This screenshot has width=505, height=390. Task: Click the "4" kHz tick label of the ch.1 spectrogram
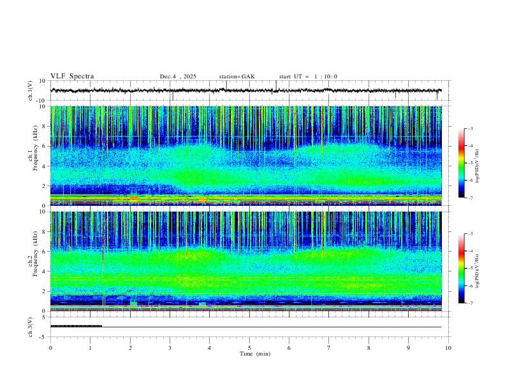coord(44,166)
